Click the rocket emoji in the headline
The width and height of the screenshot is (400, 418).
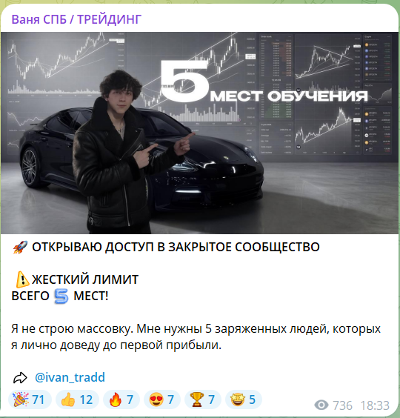[x=20, y=247]
